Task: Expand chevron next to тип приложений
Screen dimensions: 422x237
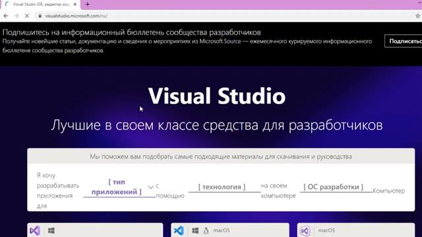Action: 151,187
